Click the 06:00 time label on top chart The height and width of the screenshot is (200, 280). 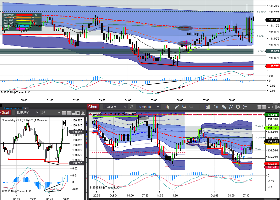click(180, 100)
